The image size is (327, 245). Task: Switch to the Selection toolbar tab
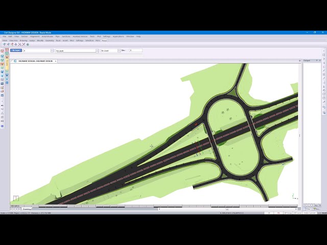coord(89,41)
